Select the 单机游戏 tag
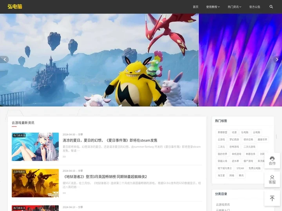Viewport: 282px width, 211px height. click(x=237, y=154)
